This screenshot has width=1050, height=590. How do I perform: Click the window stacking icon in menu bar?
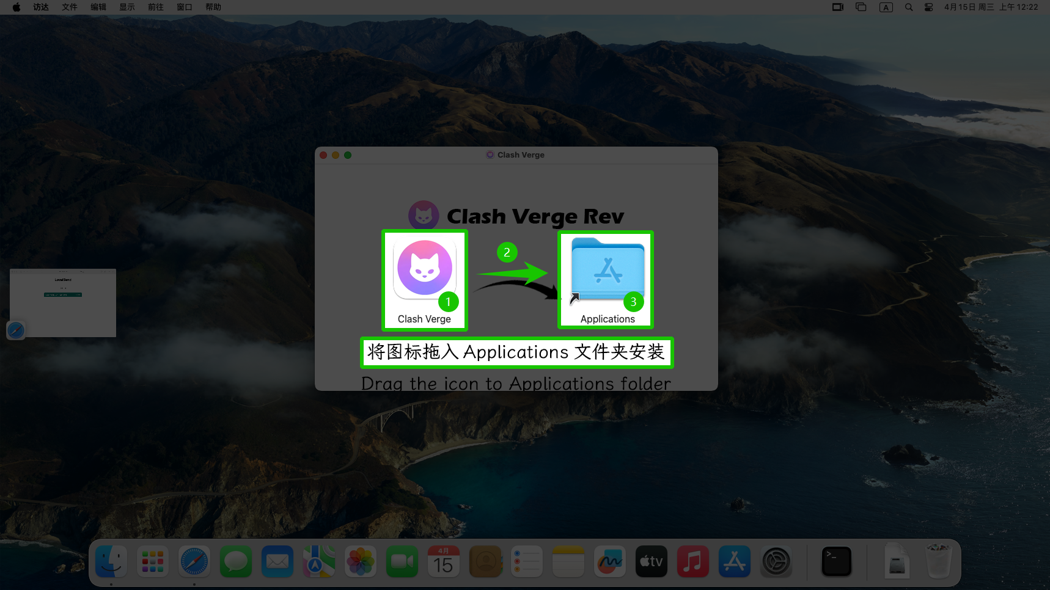861,7
